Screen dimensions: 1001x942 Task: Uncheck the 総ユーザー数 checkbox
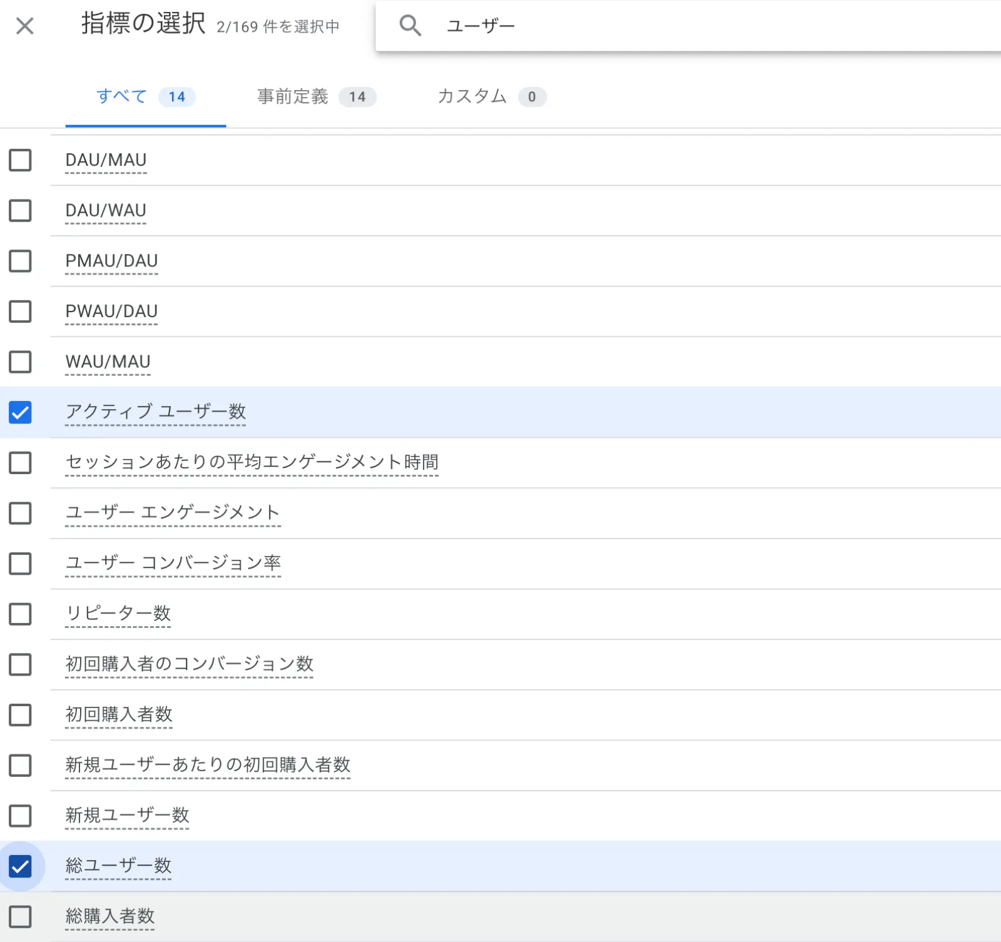click(x=20, y=866)
